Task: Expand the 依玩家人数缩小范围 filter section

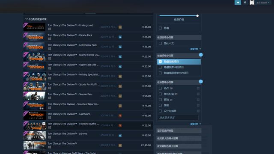Action: [x=179, y=138]
